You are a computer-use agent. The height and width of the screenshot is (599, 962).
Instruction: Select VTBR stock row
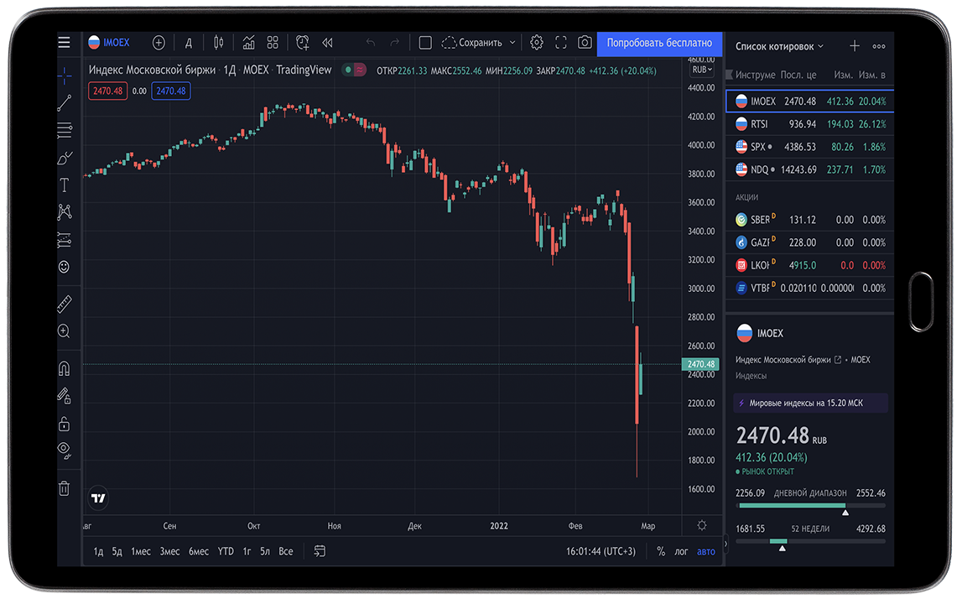click(x=810, y=288)
